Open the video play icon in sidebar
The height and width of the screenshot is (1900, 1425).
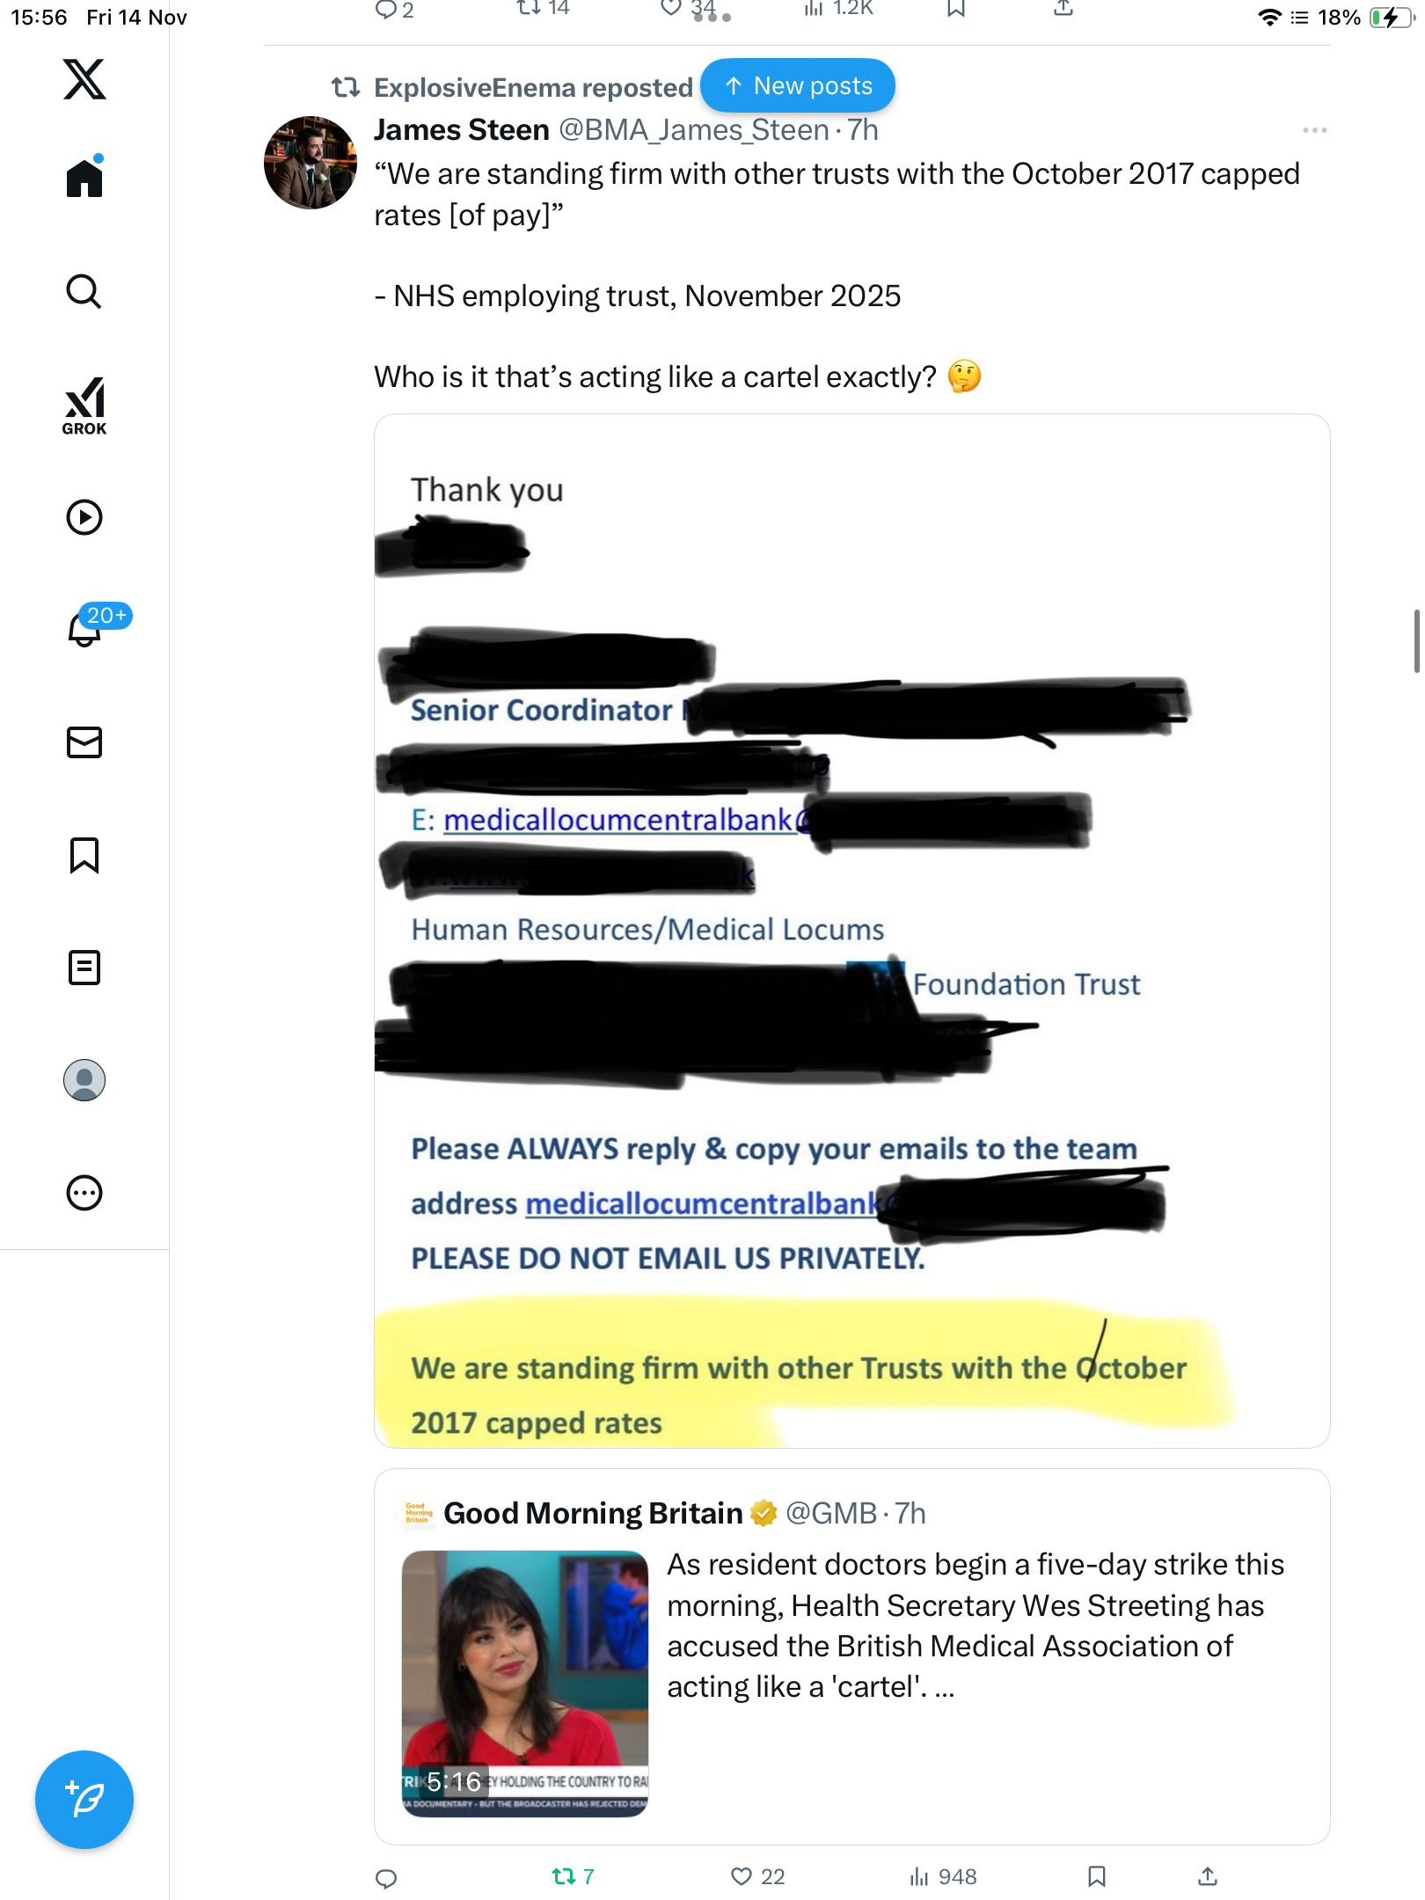point(84,517)
